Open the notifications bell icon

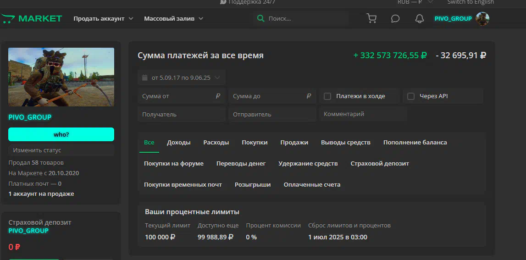coord(420,19)
